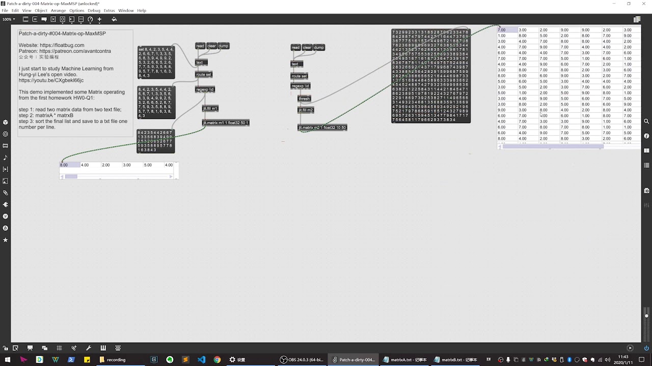Click the left cellblock horizontal scrollbar thumb

[x=71, y=176]
